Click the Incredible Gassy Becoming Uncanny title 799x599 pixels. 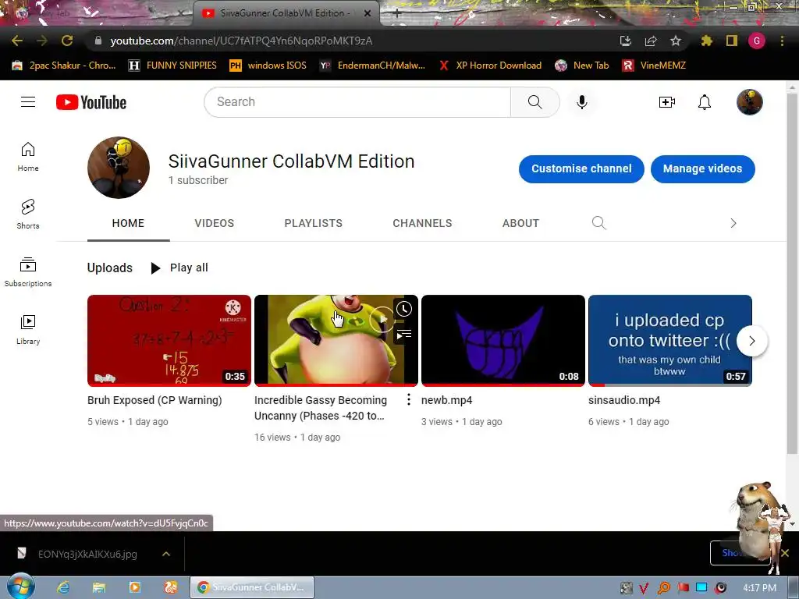coord(321,408)
